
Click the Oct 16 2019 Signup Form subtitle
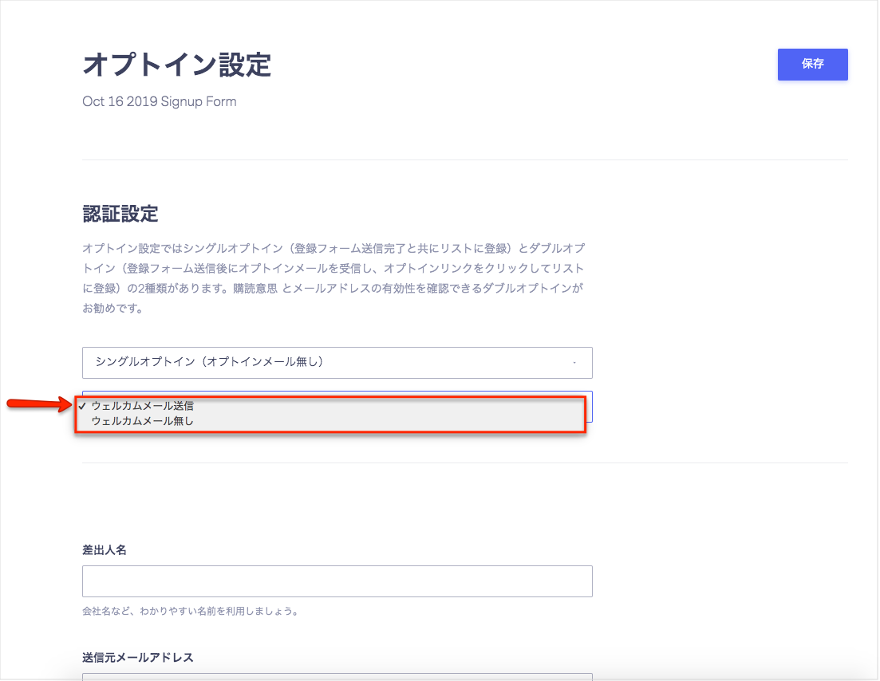pos(160,101)
